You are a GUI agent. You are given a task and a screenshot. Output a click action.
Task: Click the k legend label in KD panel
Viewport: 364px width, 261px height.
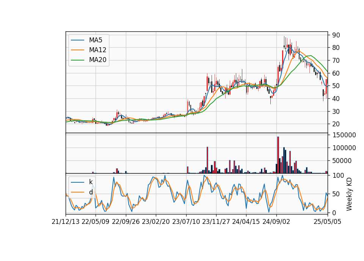[x=91, y=182]
